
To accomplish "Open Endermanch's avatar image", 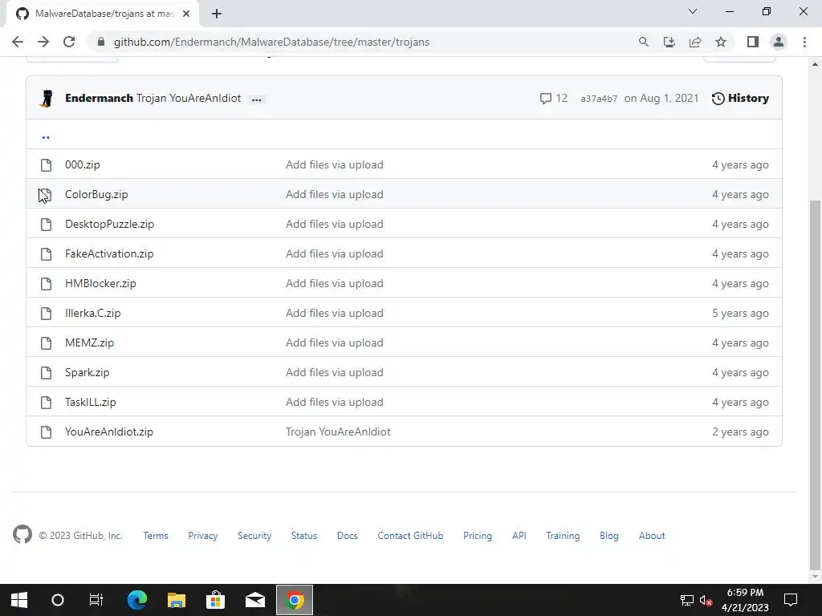I will click(47, 99).
